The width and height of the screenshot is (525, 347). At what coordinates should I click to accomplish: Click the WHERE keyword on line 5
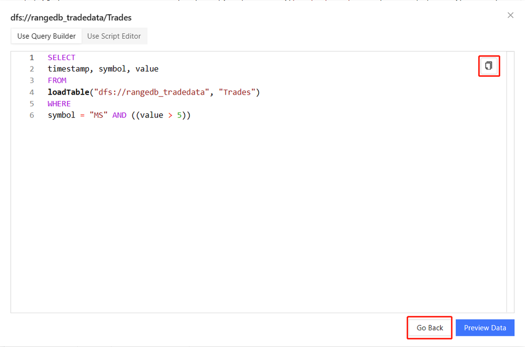(x=59, y=104)
